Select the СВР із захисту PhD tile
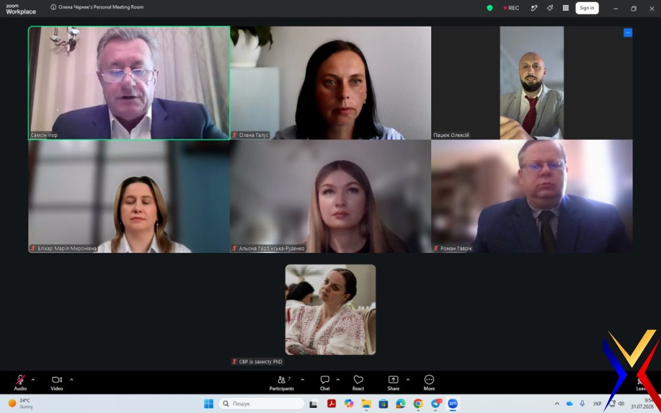The height and width of the screenshot is (413, 661). click(330, 310)
